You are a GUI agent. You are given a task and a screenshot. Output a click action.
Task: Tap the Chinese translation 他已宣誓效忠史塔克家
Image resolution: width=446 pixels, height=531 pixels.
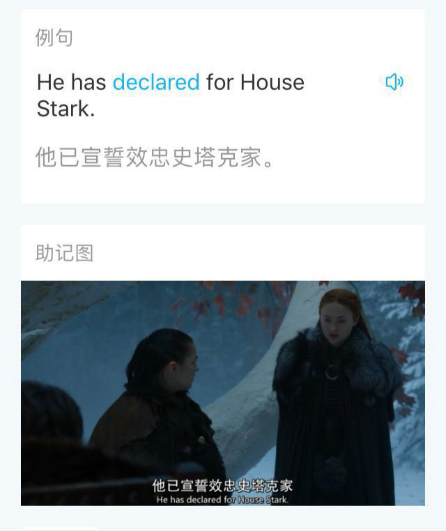pos(155,157)
